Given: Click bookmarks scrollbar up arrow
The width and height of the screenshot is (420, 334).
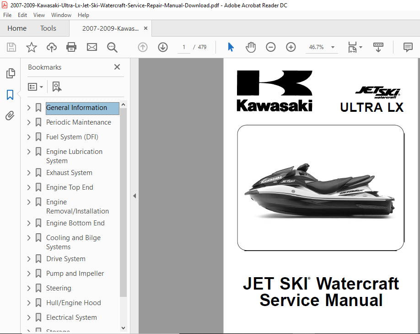Looking at the screenshot, I should [123, 104].
